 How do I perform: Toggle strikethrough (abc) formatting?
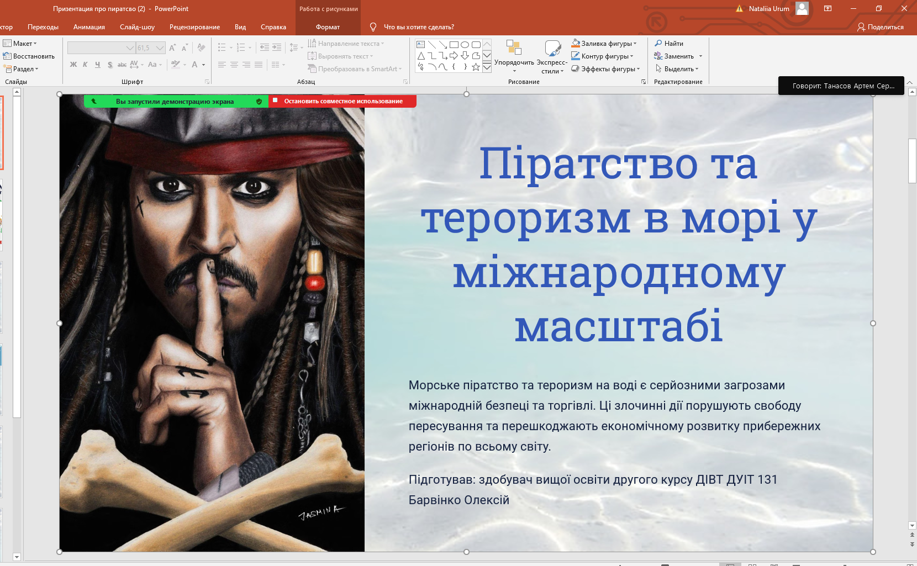pos(122,65)
